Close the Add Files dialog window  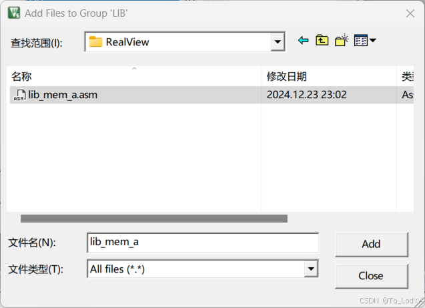click(x=410, y=13)
